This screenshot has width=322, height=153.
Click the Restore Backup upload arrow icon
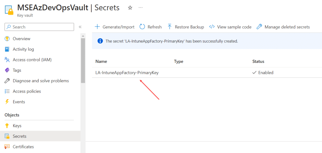[169, 27]
